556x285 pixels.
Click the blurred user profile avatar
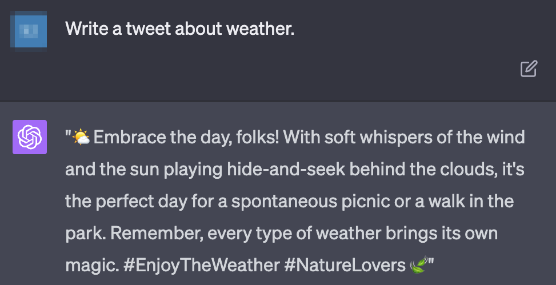29,29
